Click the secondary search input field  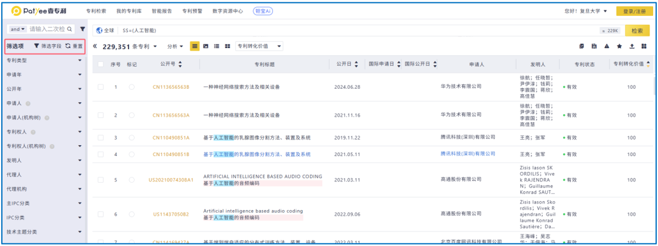coord(47,29)
